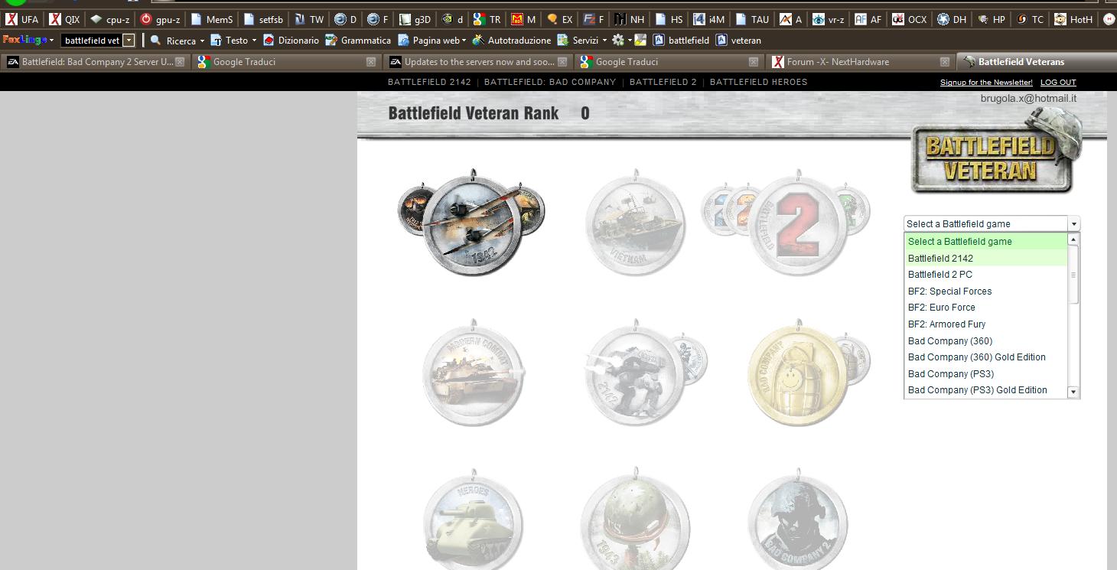The width and height of the screenshot is (1117, 570).
Task: Select the Battlefield Veterans tab
Action: coord(1037,62)
